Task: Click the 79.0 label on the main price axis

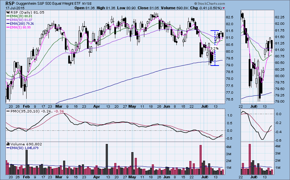Action: pyautogui.click(x=229, y=65)
